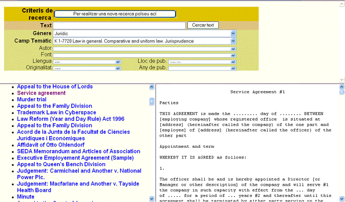Click the document pane scroll-up arrow

(x=342, y=87)
